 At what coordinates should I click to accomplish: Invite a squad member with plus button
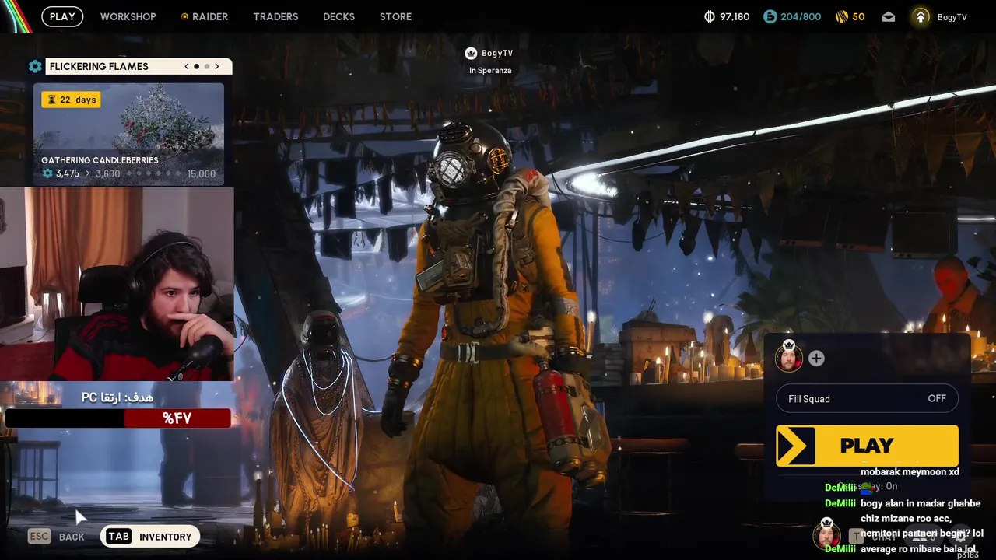coord(816,358)
